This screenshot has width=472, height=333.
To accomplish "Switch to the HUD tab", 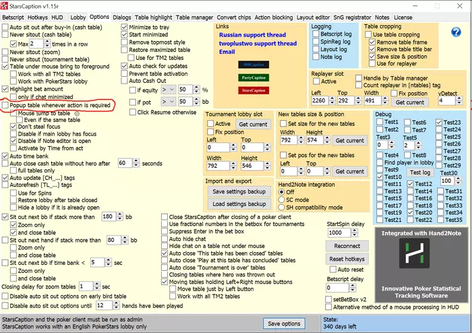I will [57, 18].
